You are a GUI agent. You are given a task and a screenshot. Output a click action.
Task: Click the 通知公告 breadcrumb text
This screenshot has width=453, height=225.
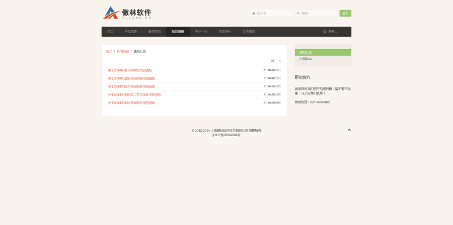click(139, 51)
